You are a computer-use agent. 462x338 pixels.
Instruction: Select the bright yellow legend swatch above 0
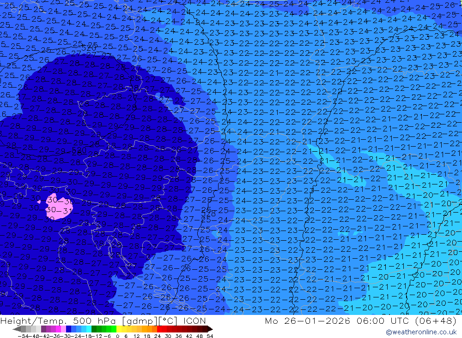coord(119,329)
